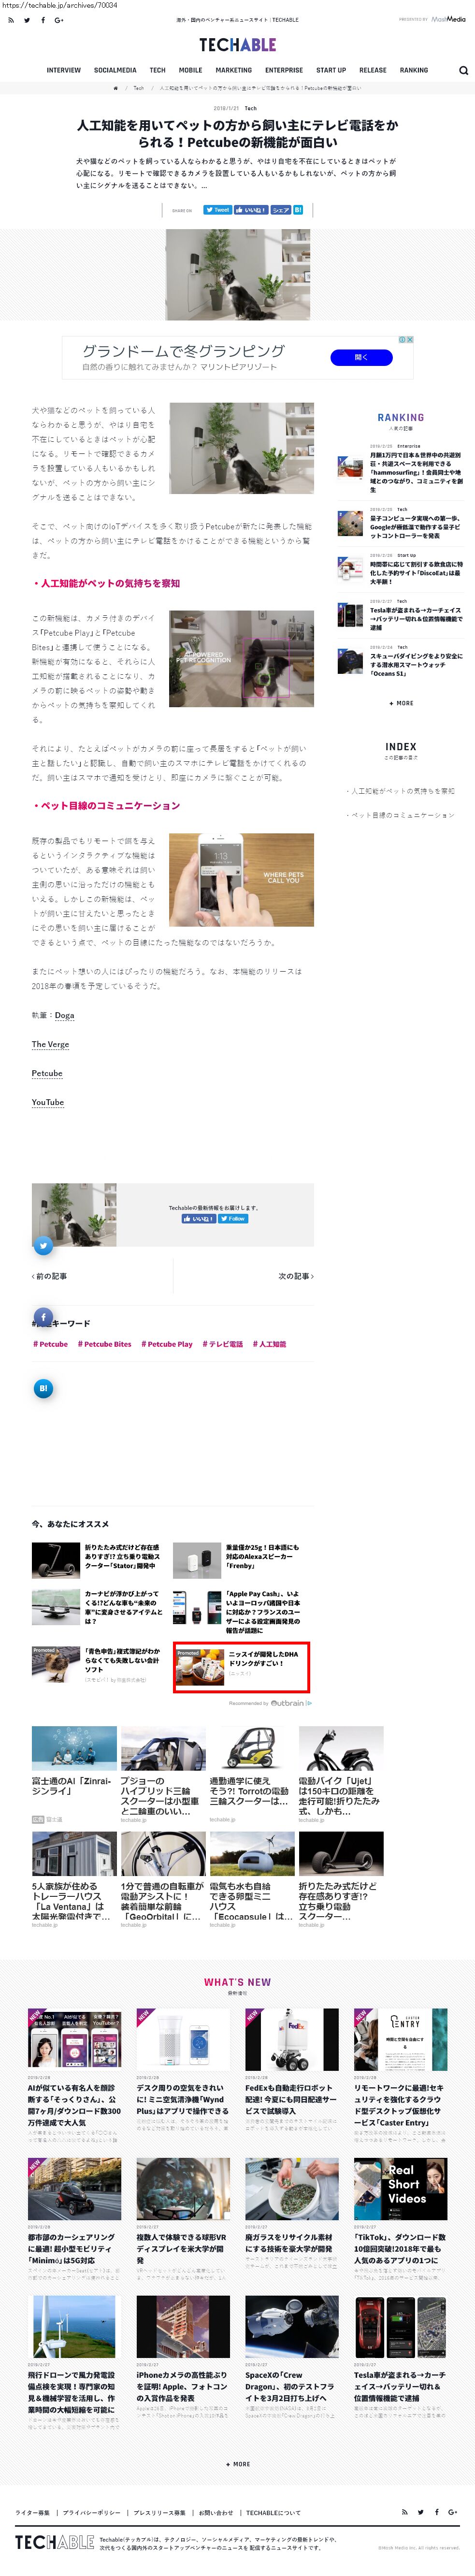This screenshot has width=475, height=2576.
Task: Jump to index entry ペット目線のコミュニケーション
Action: pos(402,815)
